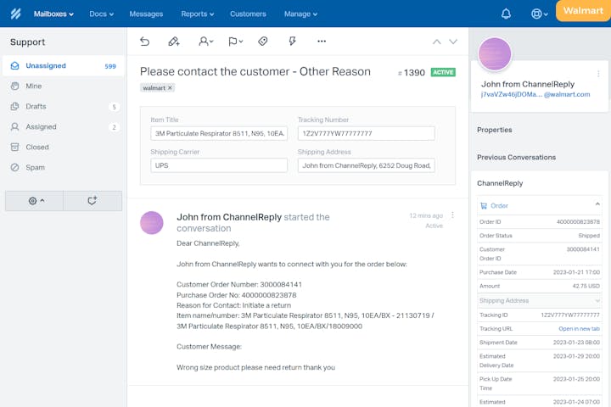Run a workflow via lightning bolt icon
Viewport: 611px width, 407px height.
coord(292,41)
